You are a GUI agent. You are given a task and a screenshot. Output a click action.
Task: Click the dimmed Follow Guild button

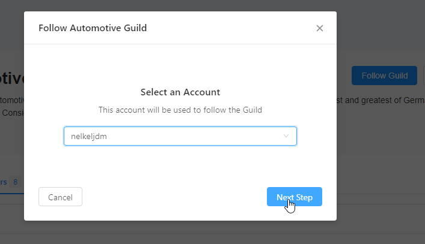click(384, 76)
